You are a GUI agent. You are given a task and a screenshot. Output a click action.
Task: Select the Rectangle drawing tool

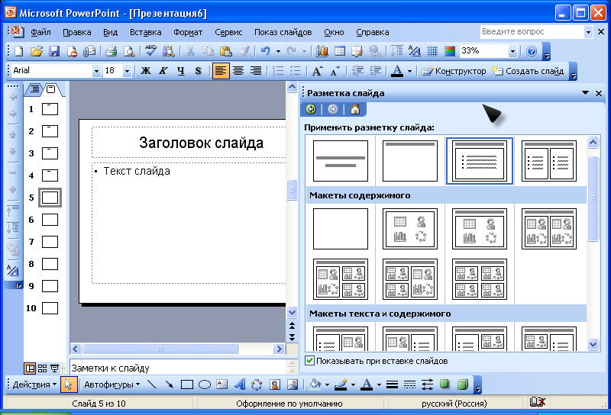tap(187, 384)
